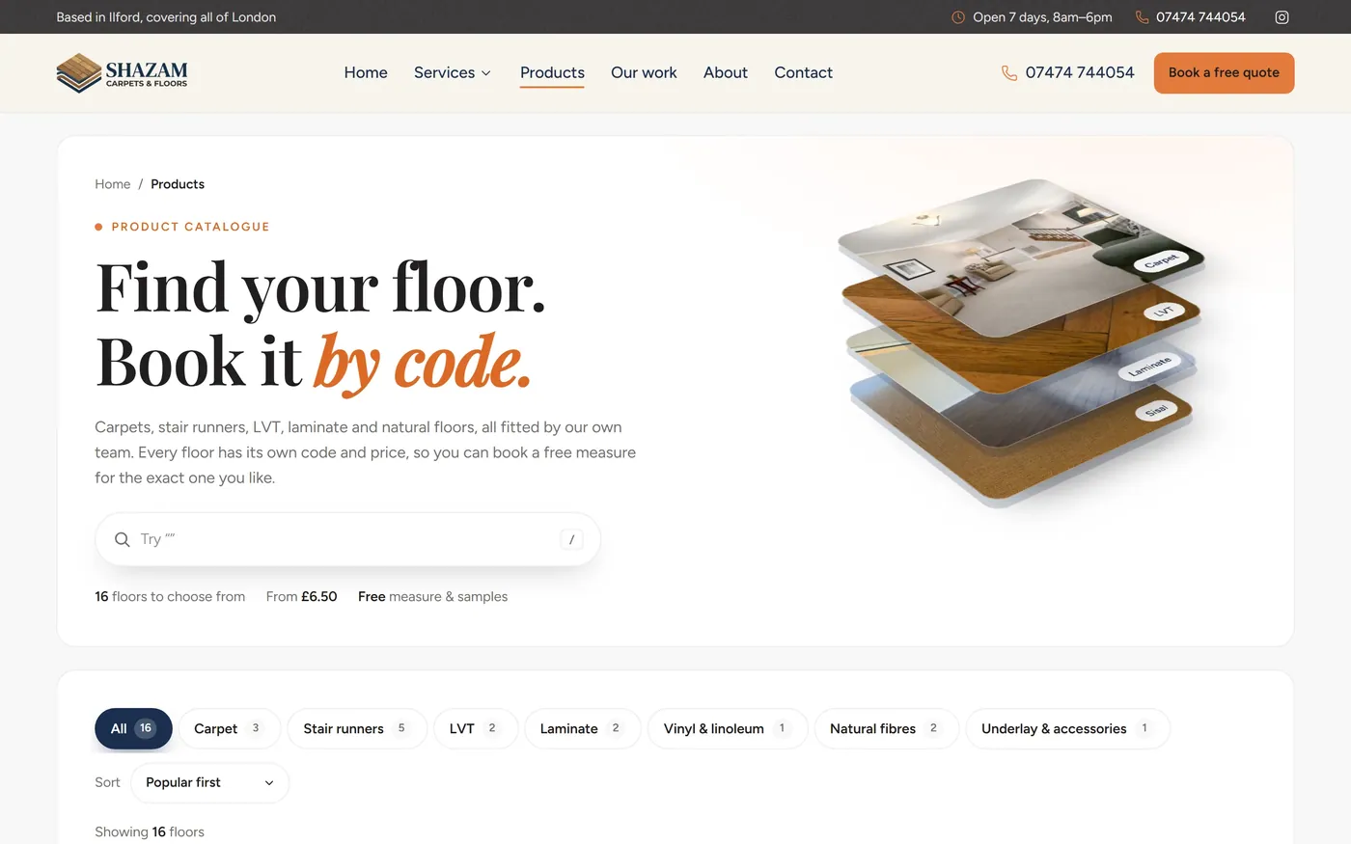Click the phone icon in the navigation header
Screen dimensions: 1351x844
click(x=1009, y=73)
